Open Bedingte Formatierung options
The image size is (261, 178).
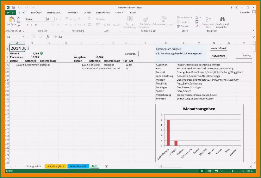coord(130,22)
